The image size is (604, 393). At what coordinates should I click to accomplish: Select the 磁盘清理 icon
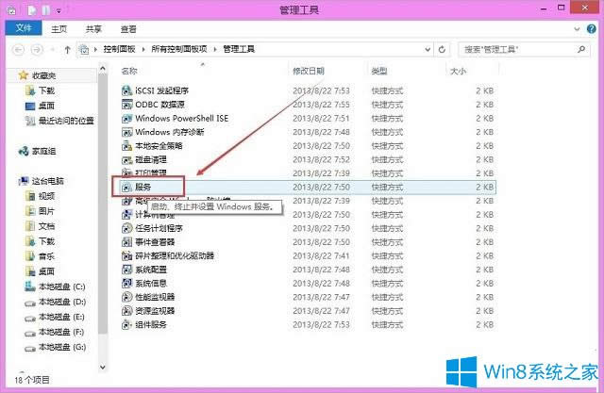[x=126, y=159]
